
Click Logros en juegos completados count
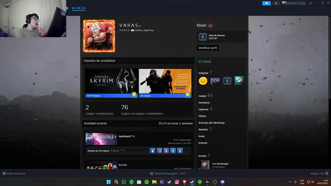[x=142, y=110]
